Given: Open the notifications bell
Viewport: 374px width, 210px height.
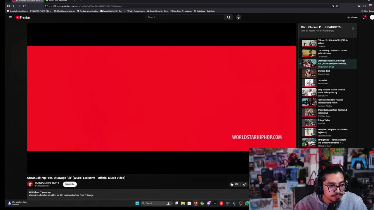Looking at the screenshot, I should (364, 17).
